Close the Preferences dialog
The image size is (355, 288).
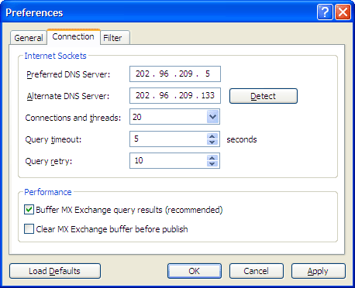pos(343,12)
